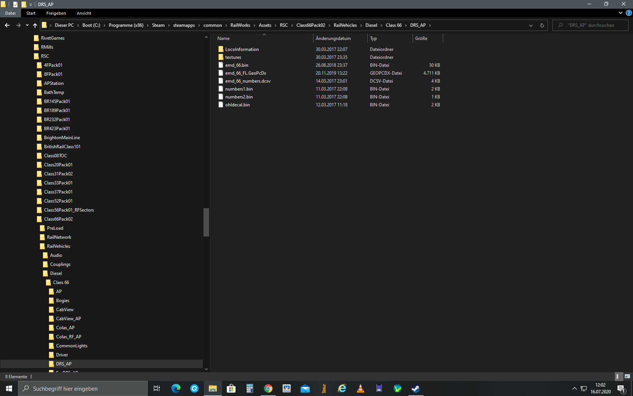
Task: Expand the address bar history dropdown
Action: 531,25
